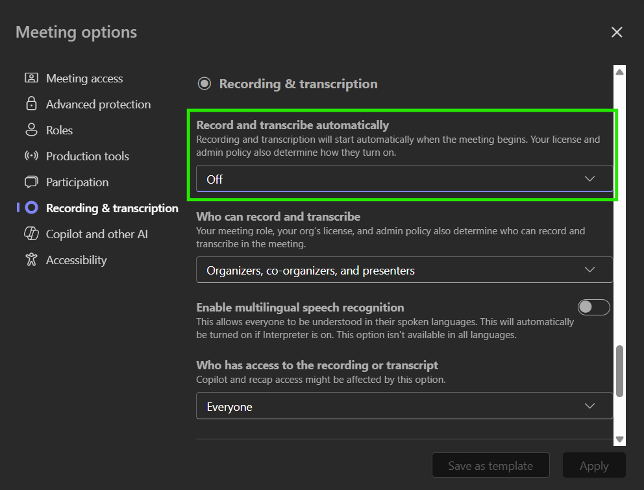Open the Who can record and transcribe dropdown

[404, 270]
